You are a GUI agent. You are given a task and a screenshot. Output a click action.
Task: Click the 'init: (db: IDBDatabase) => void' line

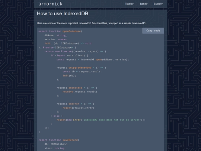(x=68, y=43)
